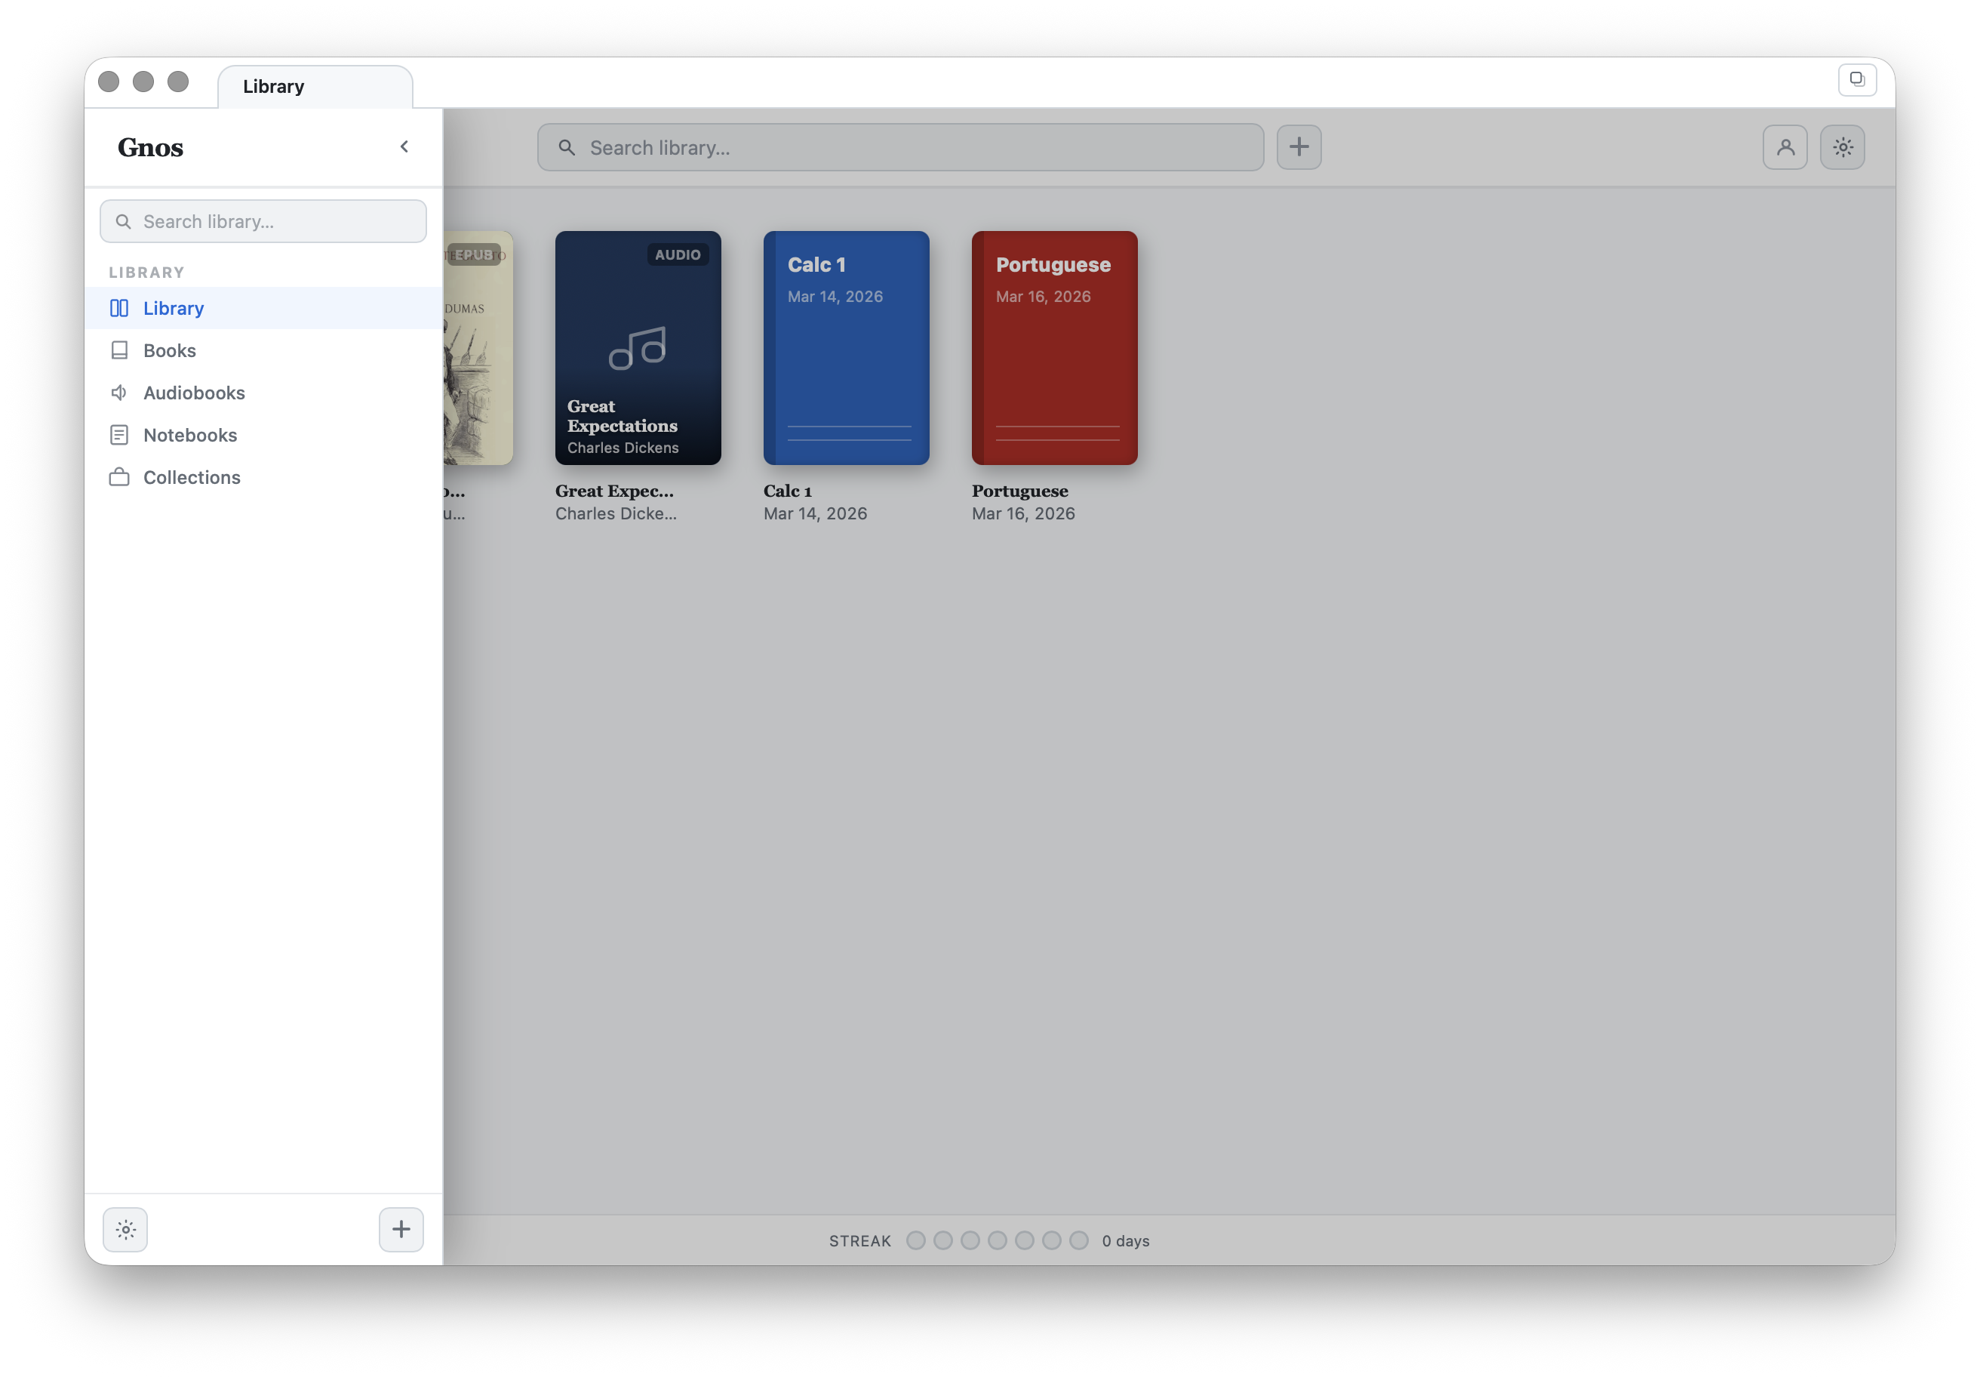
Task: Click the AUDIO badge on Great Expectations
Action: (678, 254)
